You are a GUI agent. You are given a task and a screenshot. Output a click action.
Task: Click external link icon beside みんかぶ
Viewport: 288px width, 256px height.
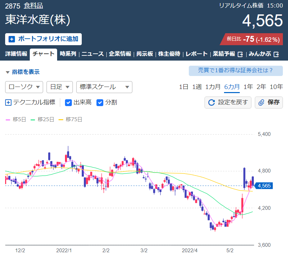point(276,54)
